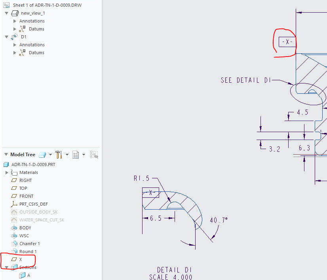
Task: Select the 4.5 dimension text
Action: click(302, 112)
